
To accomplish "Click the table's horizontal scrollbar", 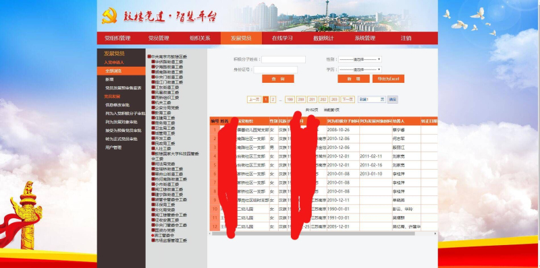I will point(313,234).
